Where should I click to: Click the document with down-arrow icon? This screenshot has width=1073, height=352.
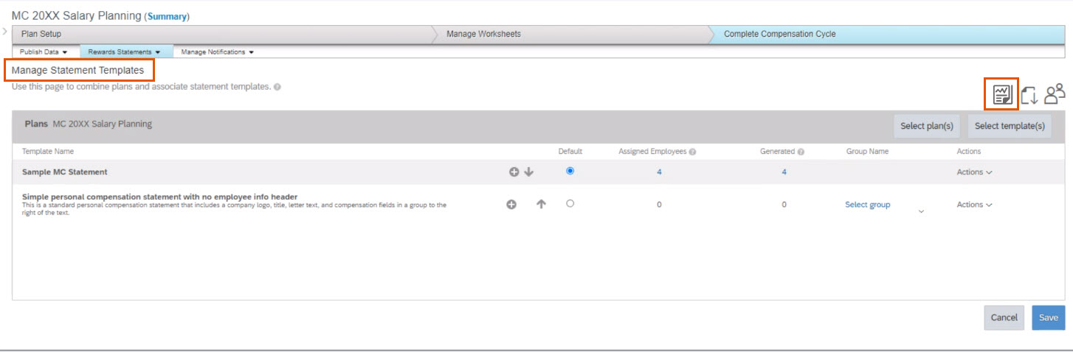tap(1029, 95)
